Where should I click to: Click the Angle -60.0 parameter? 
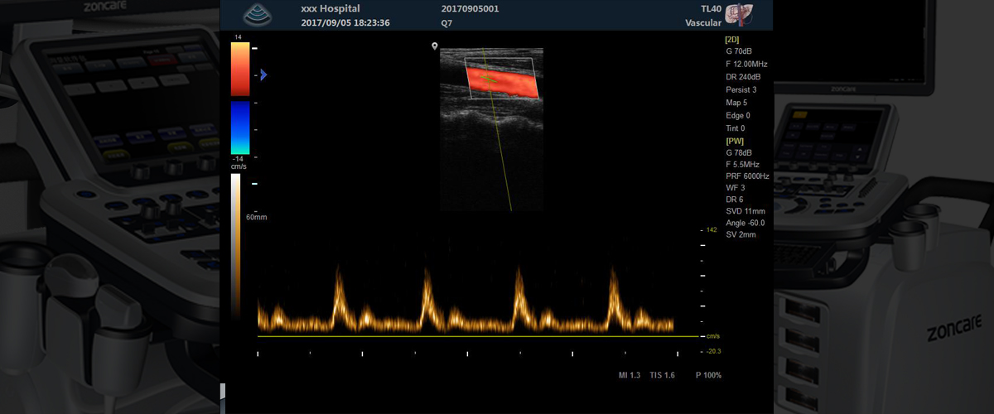pyautogui.click(x=745, y=223)
